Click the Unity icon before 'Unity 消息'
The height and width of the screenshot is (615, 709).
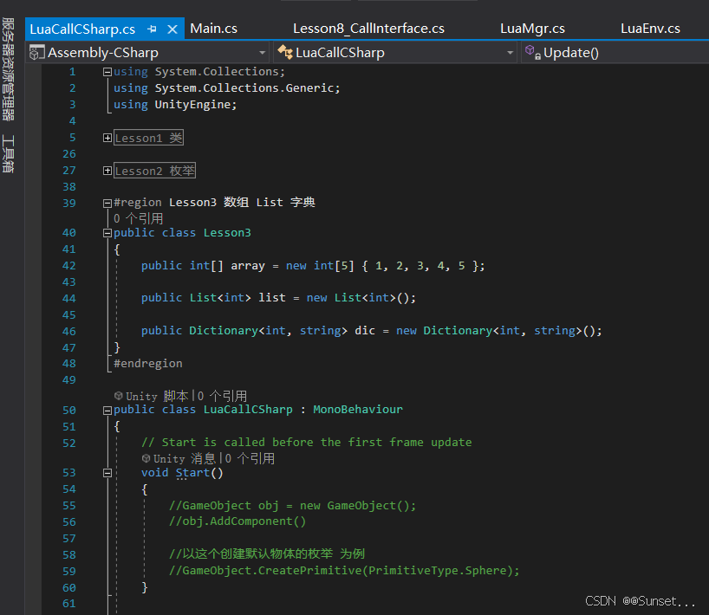(146, 458)
